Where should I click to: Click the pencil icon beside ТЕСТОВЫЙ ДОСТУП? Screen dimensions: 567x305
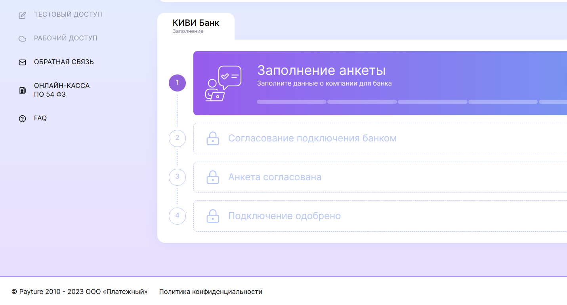pyautogui.click(x=23, y=15)
